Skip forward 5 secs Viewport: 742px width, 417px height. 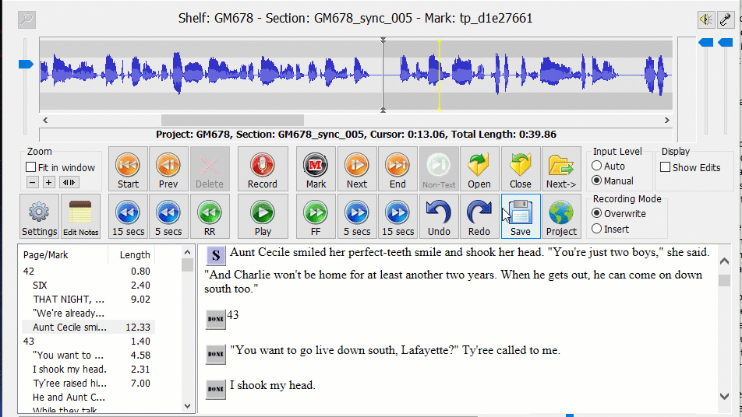coord(357,216)
